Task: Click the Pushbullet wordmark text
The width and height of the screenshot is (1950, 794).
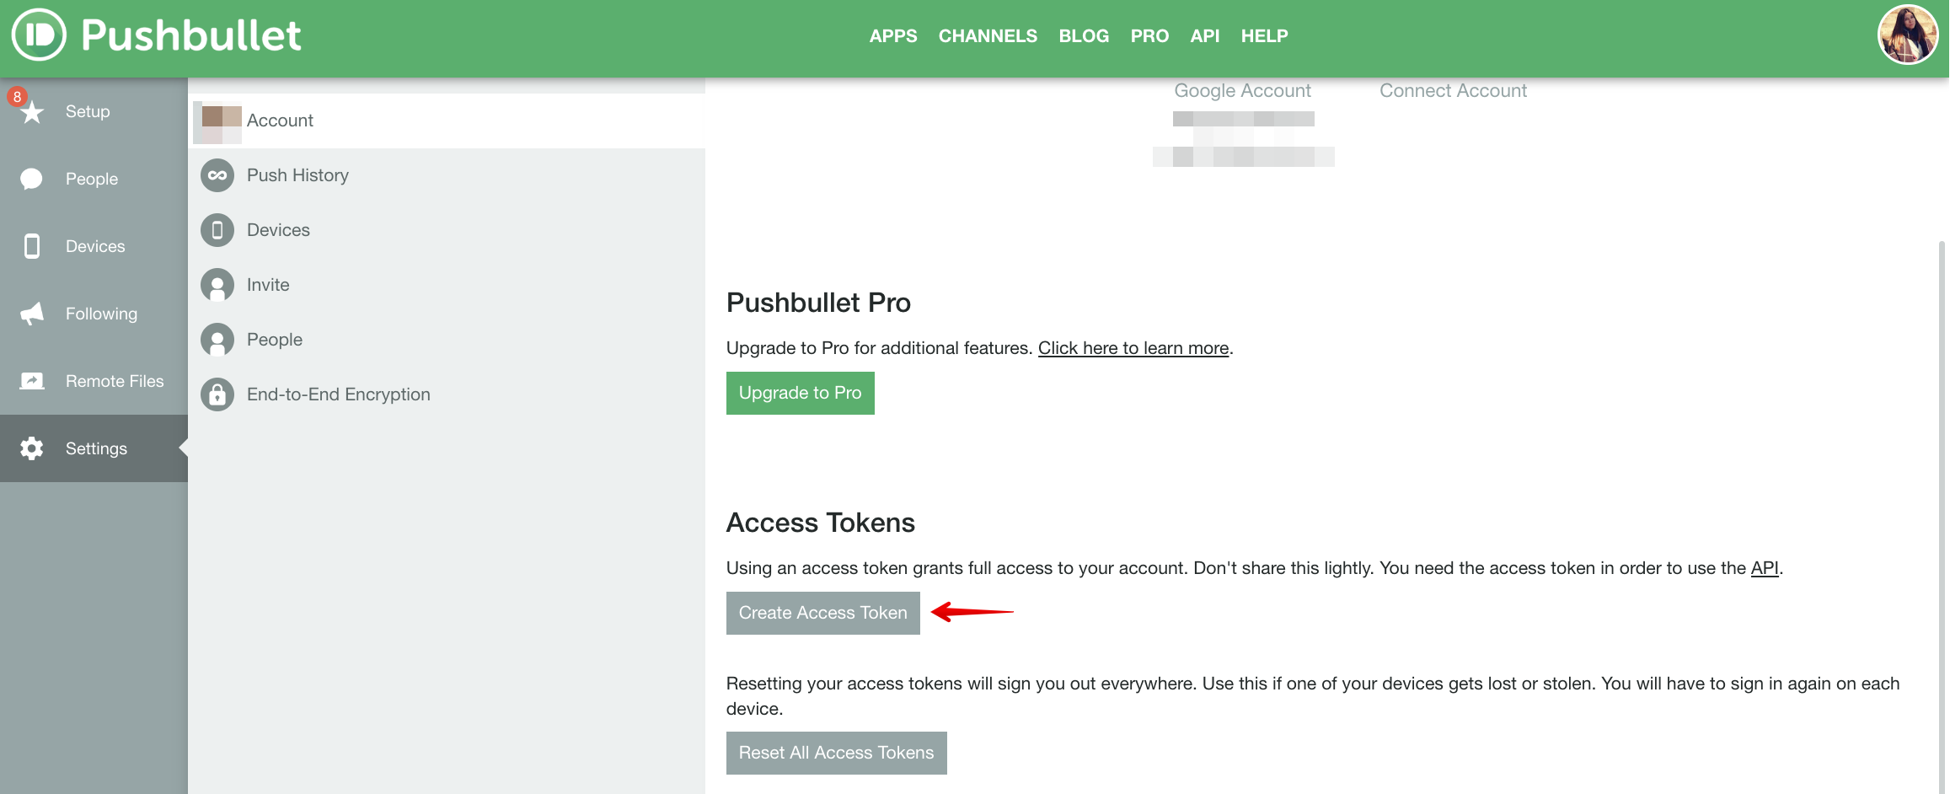Action: click(191, 35)
